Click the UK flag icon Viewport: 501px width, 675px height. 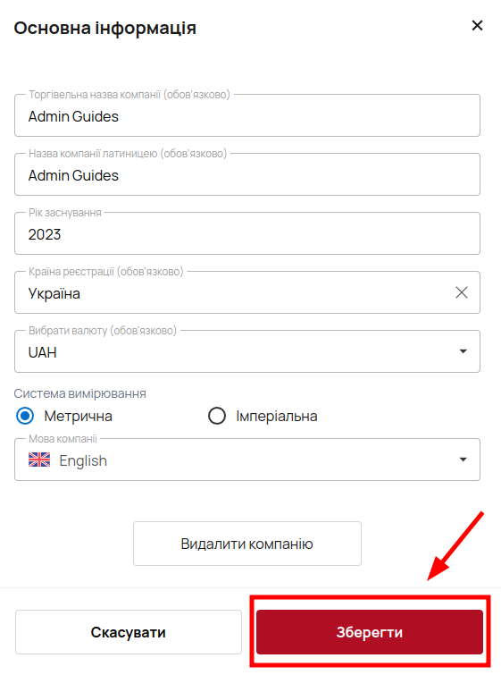pyautogui.click(x=39, y=460)
